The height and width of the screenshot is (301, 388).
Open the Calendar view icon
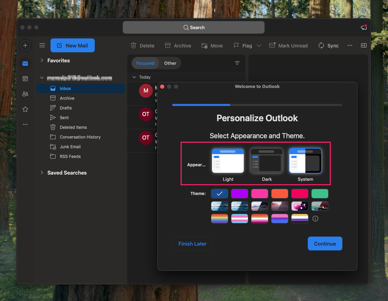25,79
